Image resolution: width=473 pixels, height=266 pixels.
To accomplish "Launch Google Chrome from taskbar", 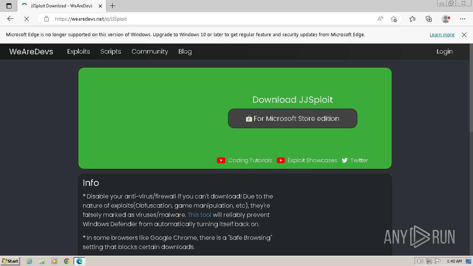I will pos(67,261).
